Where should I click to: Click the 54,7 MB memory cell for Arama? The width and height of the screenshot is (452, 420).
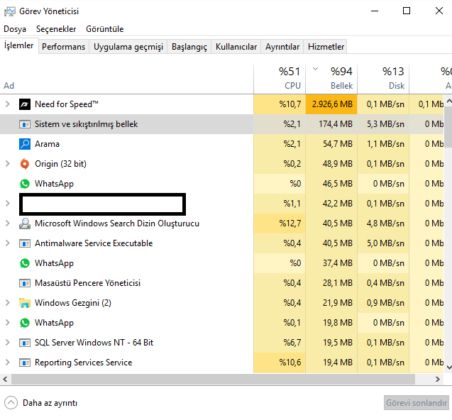click(331, 144)
